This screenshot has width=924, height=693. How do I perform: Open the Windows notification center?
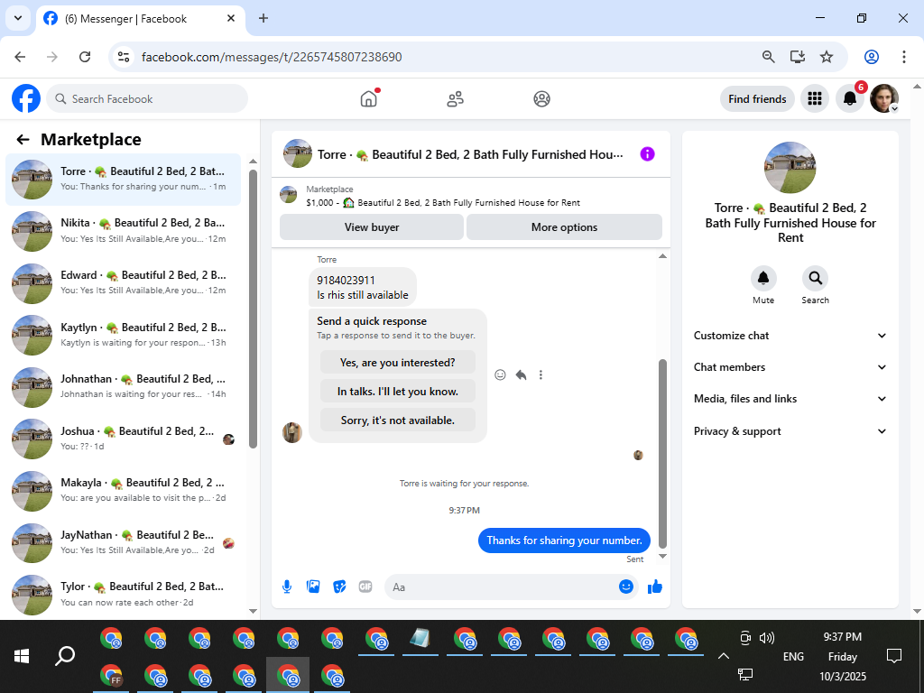[x=894, y=656]
